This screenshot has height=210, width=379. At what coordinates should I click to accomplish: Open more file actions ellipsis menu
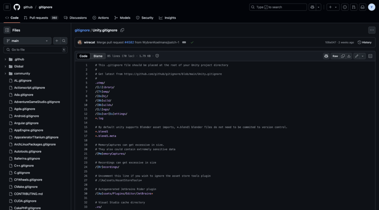point(372,30)
